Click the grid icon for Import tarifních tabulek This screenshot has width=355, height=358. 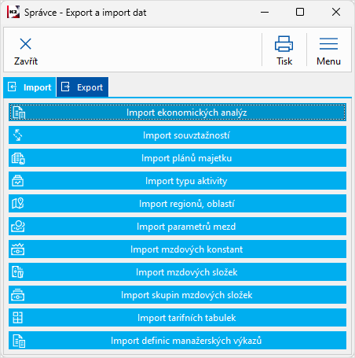point(17,318)
